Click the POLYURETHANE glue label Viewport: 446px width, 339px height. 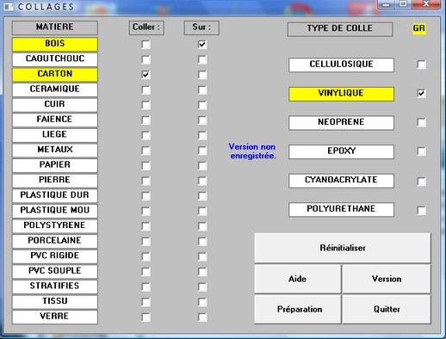coord(341,209)
